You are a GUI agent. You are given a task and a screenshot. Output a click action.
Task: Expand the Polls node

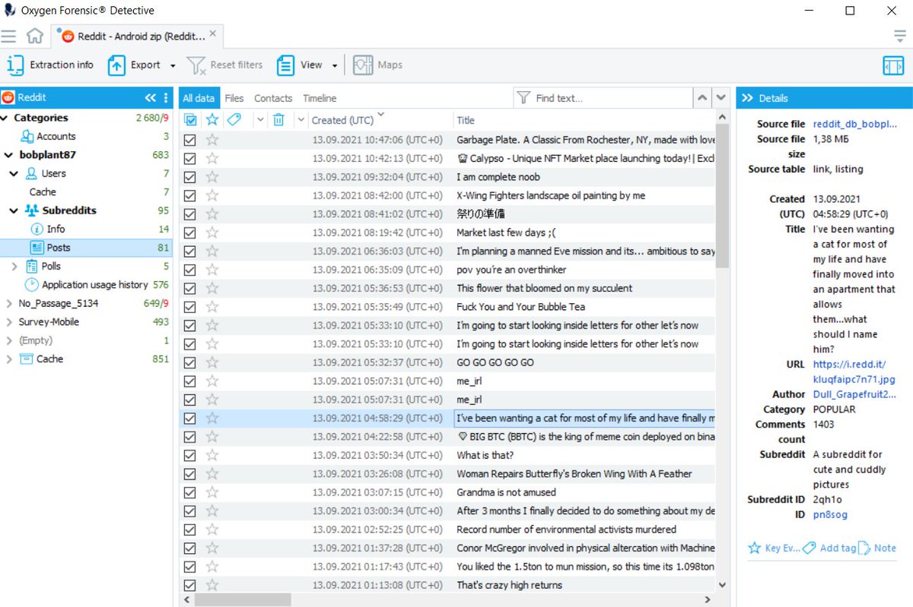click(14, 267)
